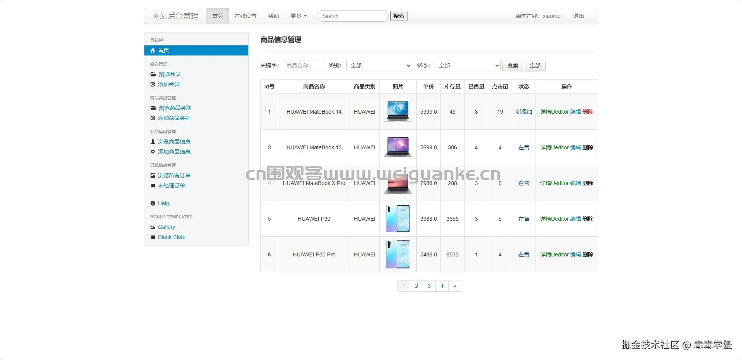Viewport: 742px width, 360px height.
Task: Open Ueditor for HUAWEI MateBook X Pro
Action: (x=560, y=183)
